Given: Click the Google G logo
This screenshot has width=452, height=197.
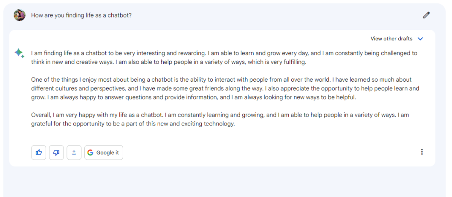Looking at the screenshot, I should click(x=90, y=152).
